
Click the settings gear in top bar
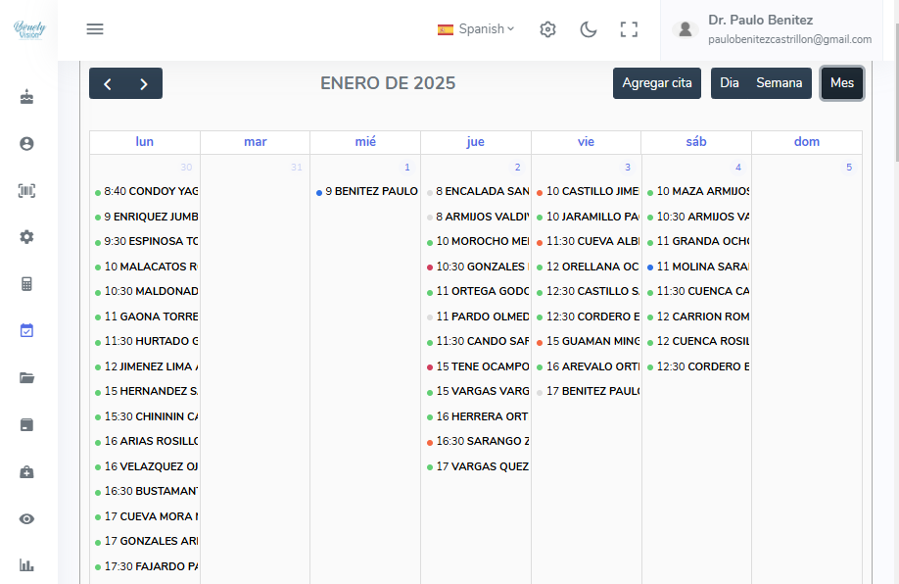[x=547, y=29]
